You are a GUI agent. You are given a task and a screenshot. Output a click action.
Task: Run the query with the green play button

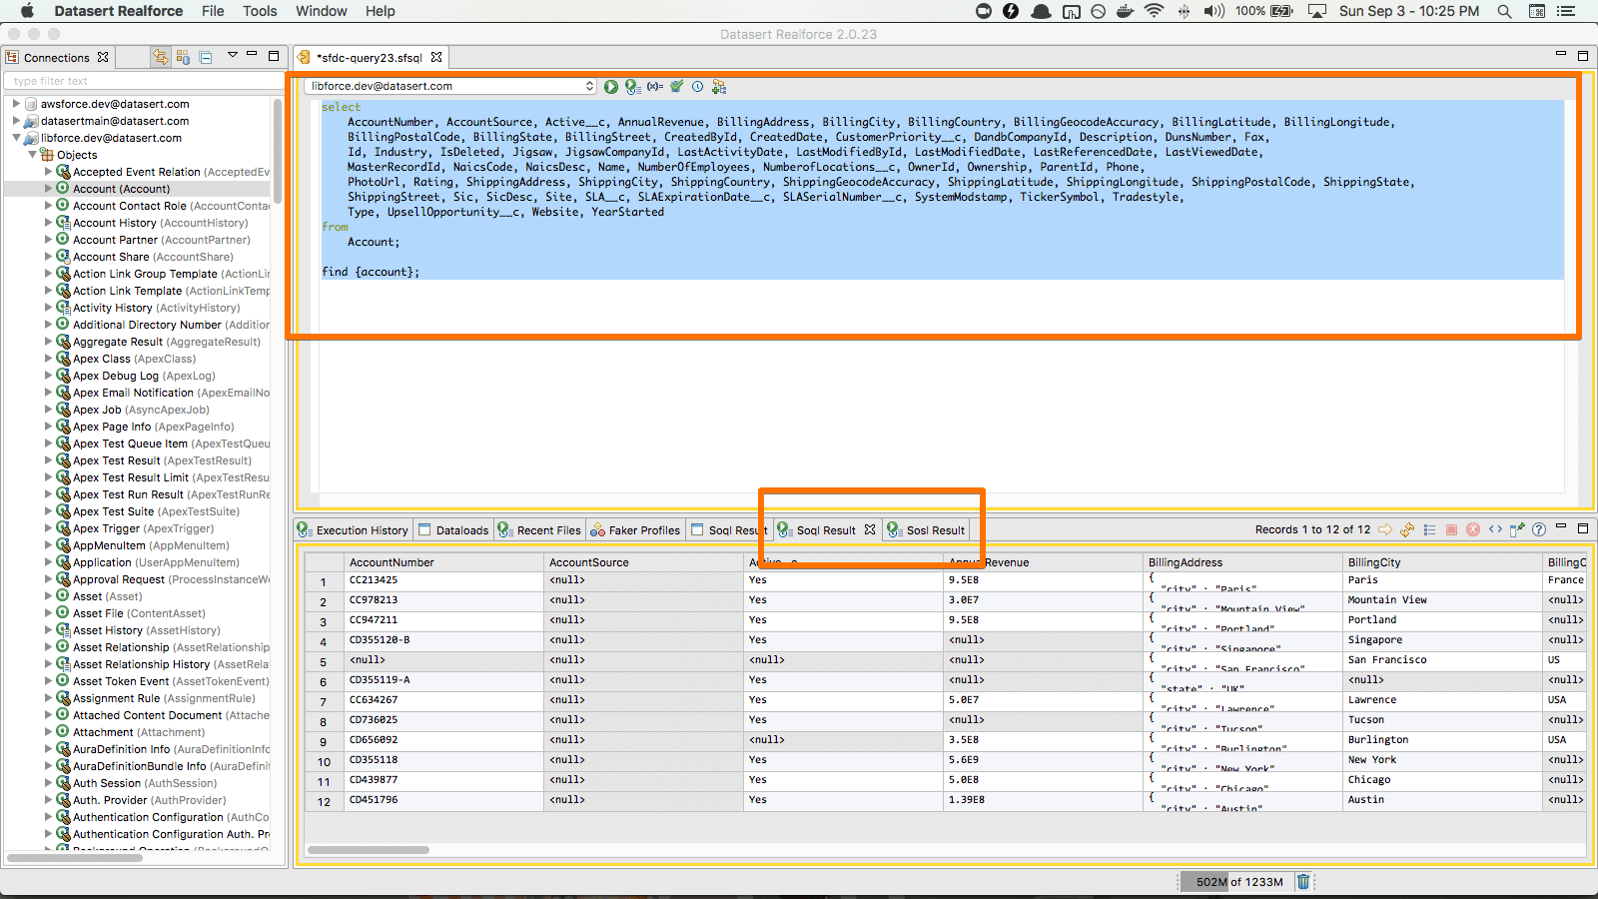[x=611, y=87]
